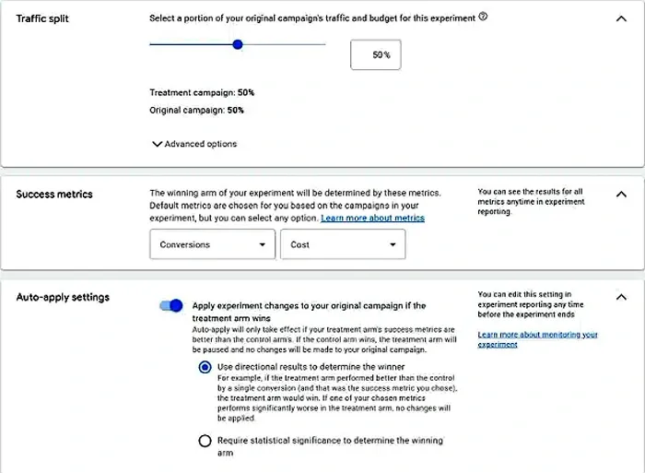This screenshot has width=645, height=473.
Task: Click the Traffic split section heading
Action: [42, 19]
